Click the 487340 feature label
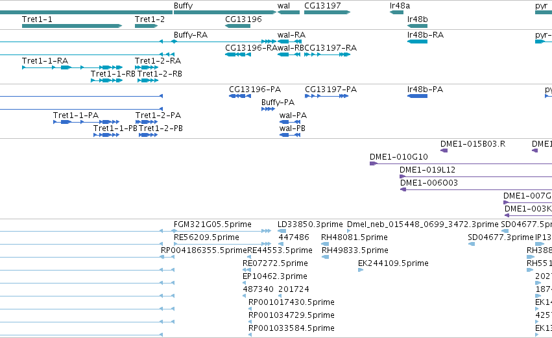 (x=258, y=289)
